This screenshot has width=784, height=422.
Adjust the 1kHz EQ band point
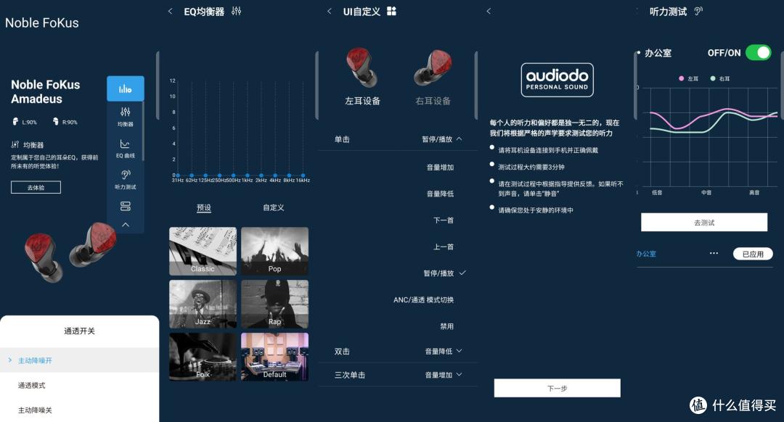coord(247,175)
